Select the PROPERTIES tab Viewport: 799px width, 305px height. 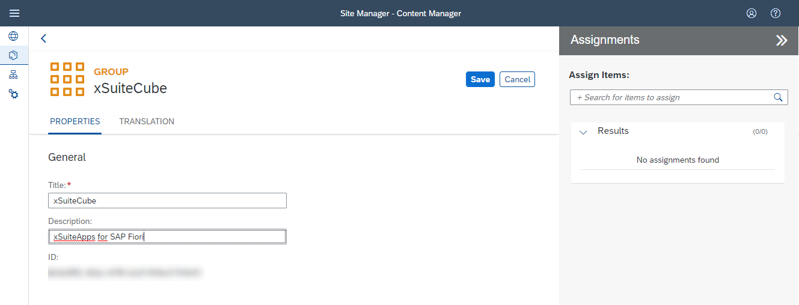(75, 121)
